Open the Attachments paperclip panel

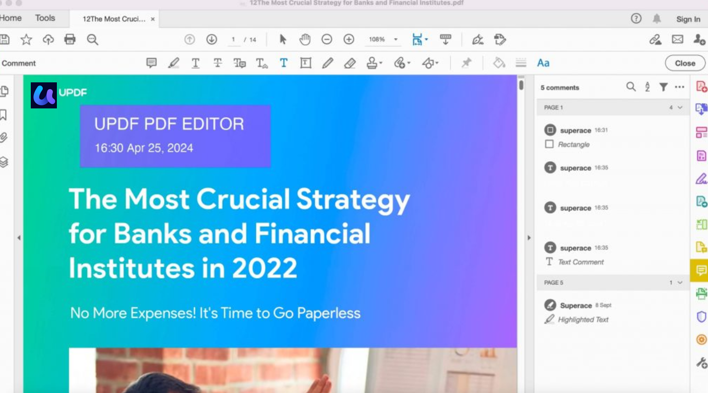4,138
